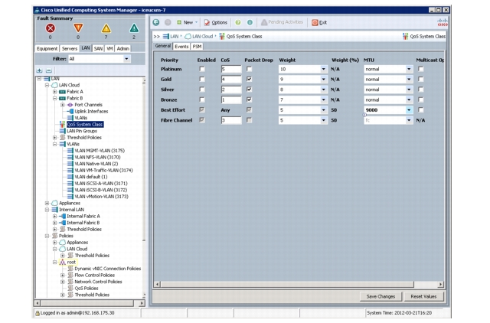Expand the Fabric A tree node
This screenshot has width=490, height=323.
tap(54, 92)
